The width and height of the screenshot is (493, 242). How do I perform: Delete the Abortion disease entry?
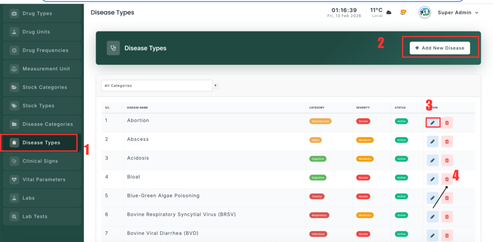pos(447,123)
